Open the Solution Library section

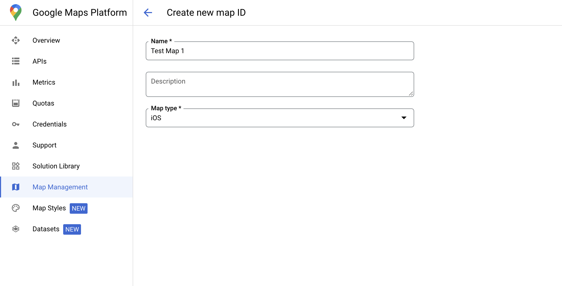tap(56, 166)
